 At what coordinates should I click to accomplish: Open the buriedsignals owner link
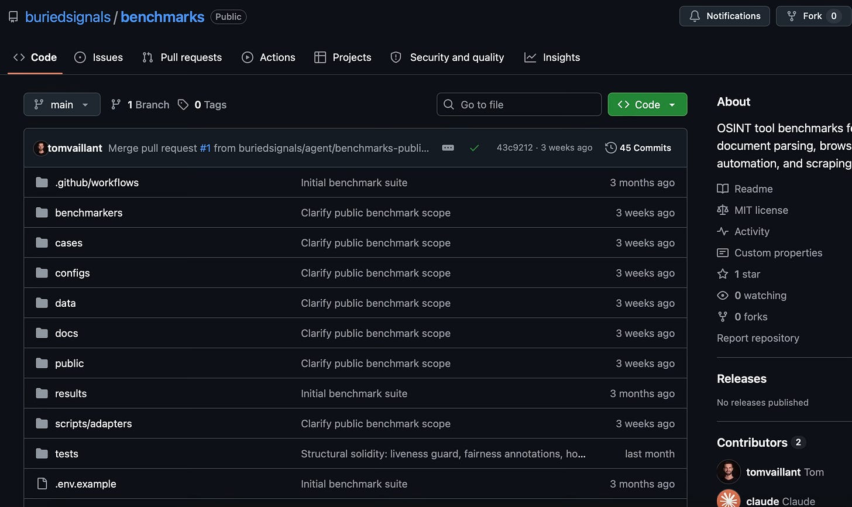point(68,17)
